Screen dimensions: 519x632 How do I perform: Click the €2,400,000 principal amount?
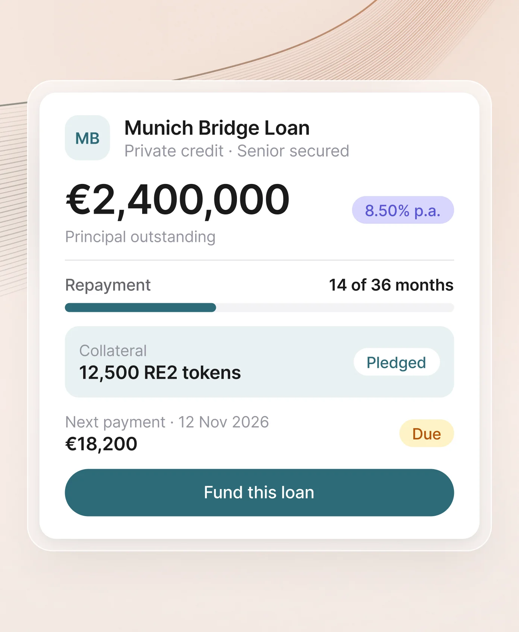pyautogui.click(x=178, y=199)
